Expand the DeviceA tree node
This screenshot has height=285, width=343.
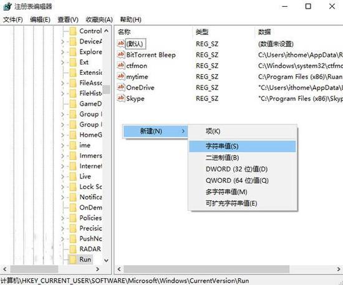click(x=63, y=42)
